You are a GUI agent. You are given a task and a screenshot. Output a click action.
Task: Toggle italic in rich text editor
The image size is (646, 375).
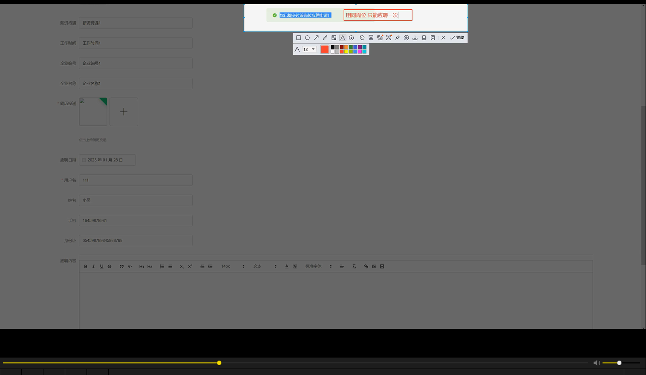pos(93,266)
